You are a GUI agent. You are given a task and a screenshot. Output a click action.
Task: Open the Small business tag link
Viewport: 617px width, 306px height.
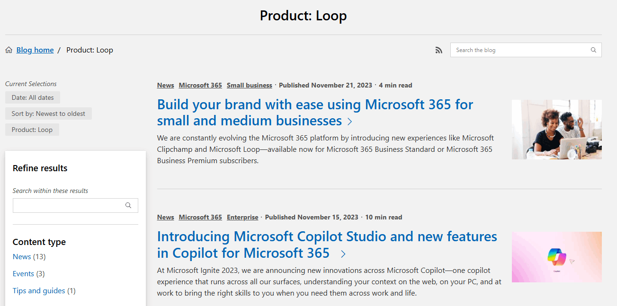(249, 85)
